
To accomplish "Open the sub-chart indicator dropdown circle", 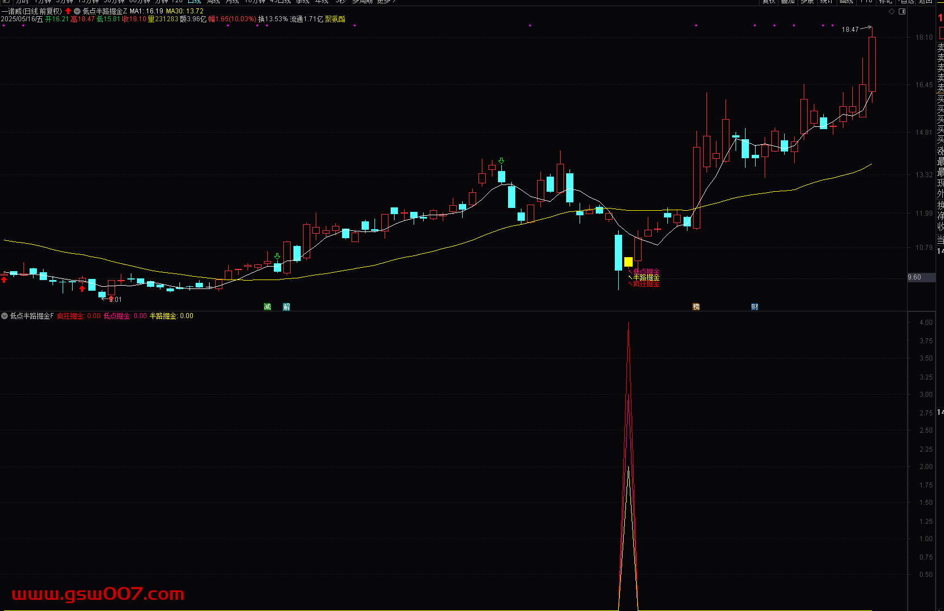I will click(4, 316).
